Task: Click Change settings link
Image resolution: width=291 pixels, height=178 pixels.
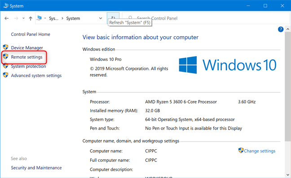Action: 260,151
